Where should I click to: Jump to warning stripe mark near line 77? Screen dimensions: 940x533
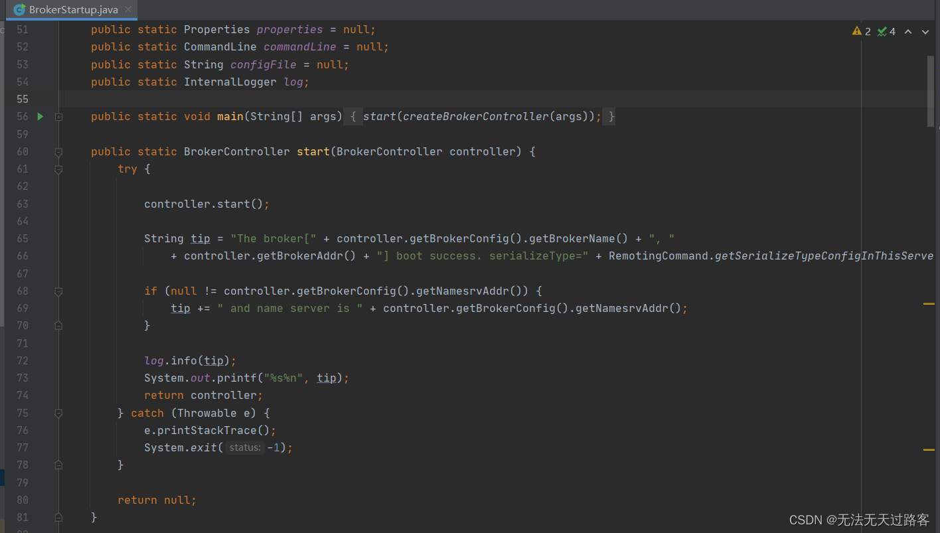click(x=929, y=449)
